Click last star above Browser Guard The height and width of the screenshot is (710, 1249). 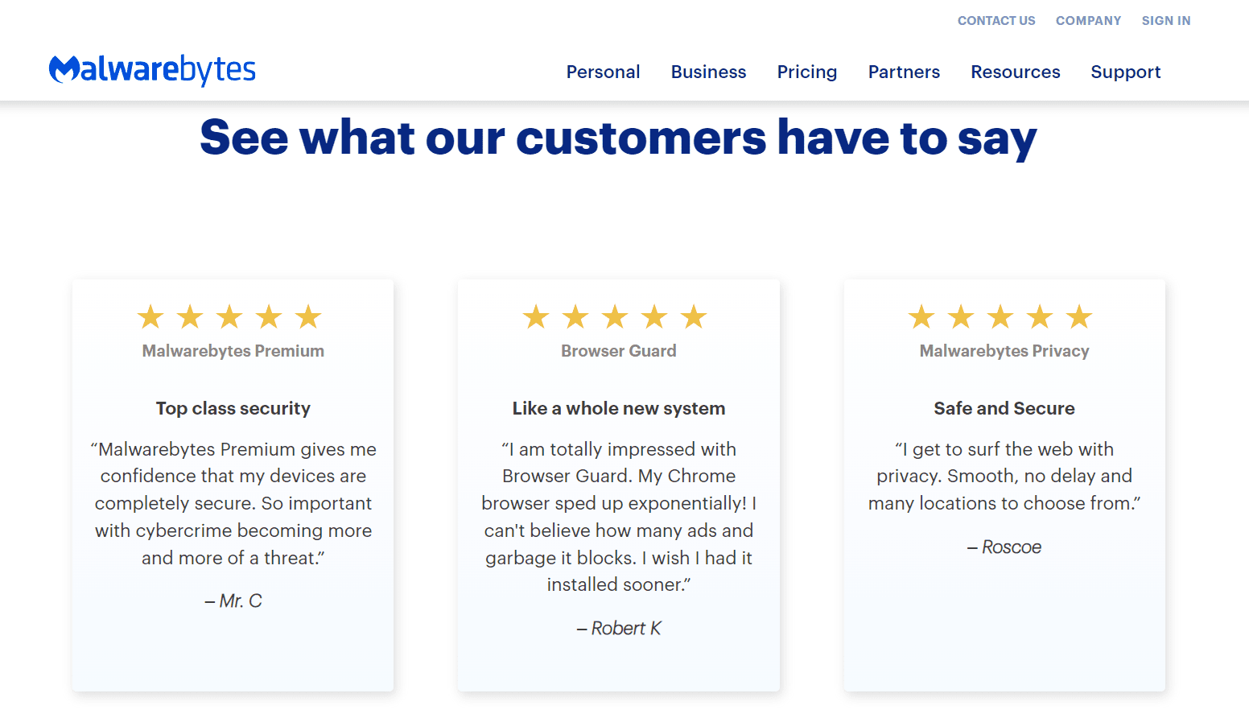[694, 317]
